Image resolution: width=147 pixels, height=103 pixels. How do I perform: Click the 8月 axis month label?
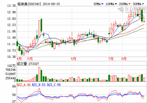[x=124, y=59]
